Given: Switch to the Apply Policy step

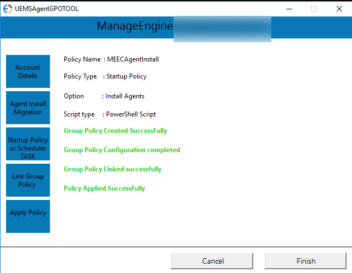Looking at the screenshot, I should pos(28,216).
